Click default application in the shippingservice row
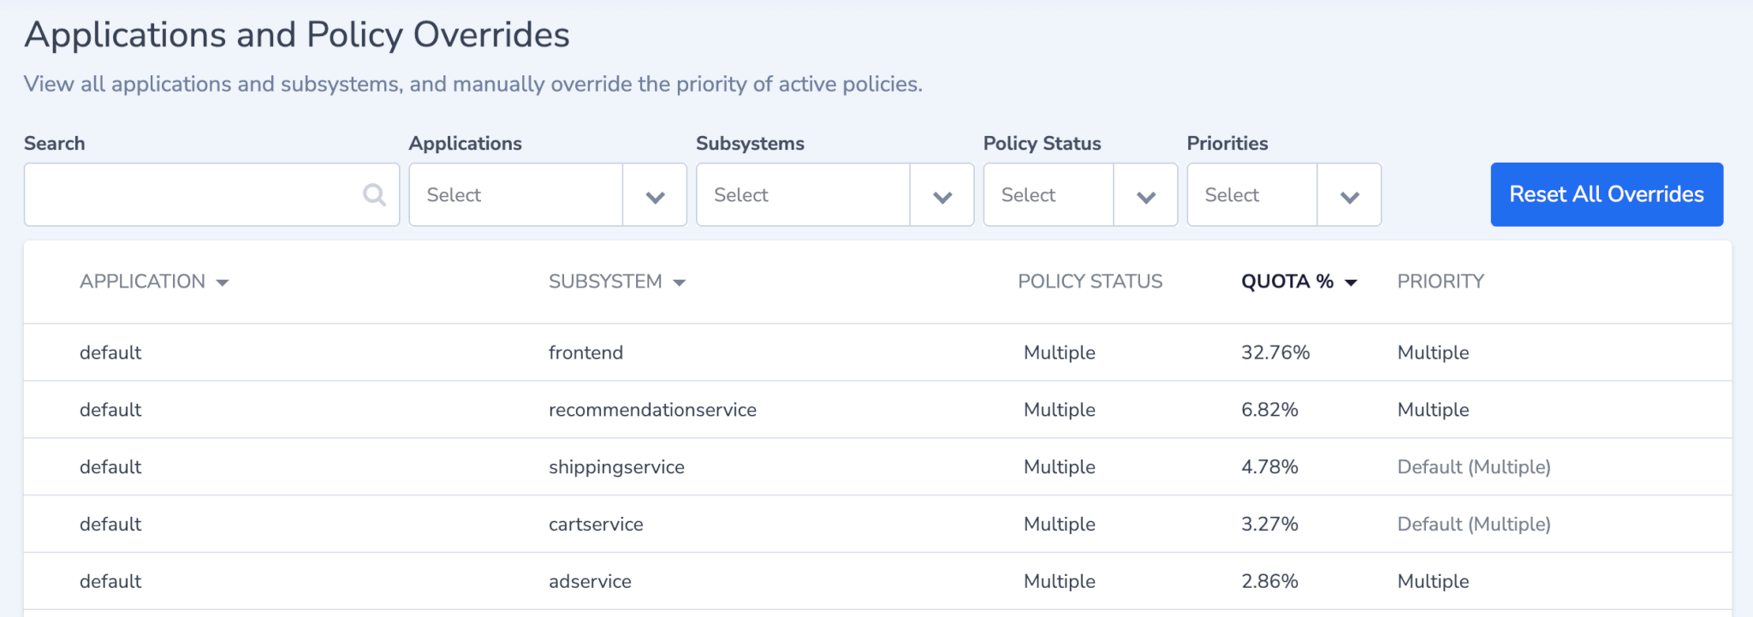The width and height of the screenshot is (1753, 617). point(110,467)
